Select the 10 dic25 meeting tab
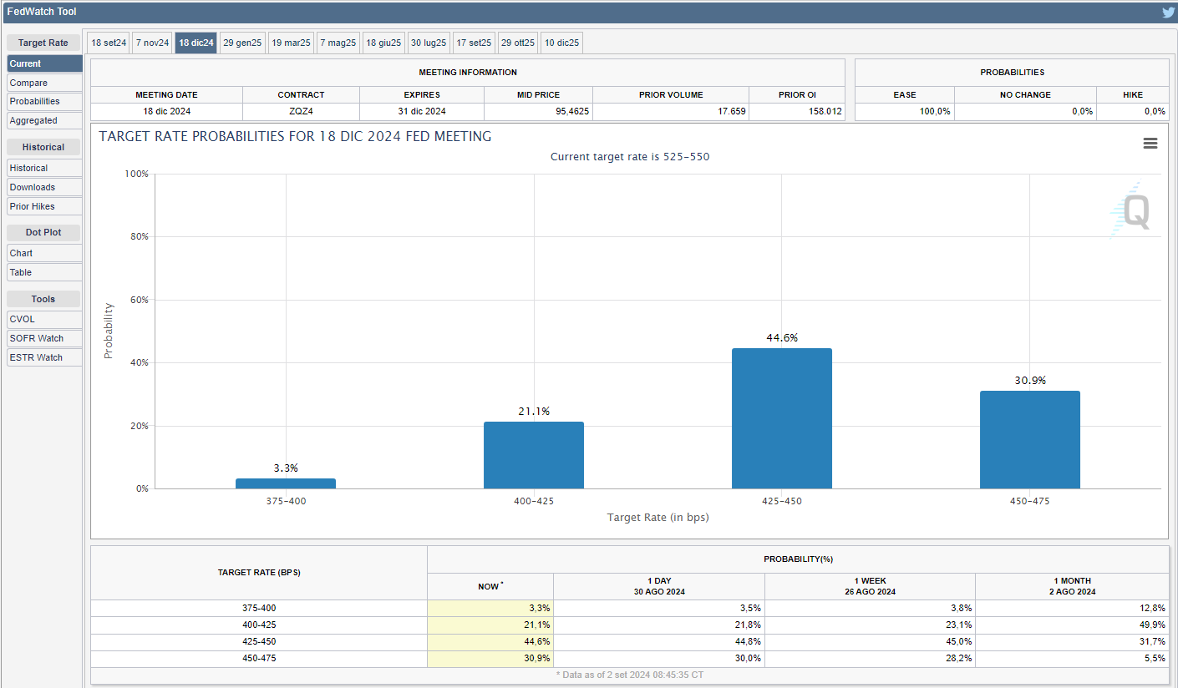The image size is (1178, 688). [x=561, y=43]
